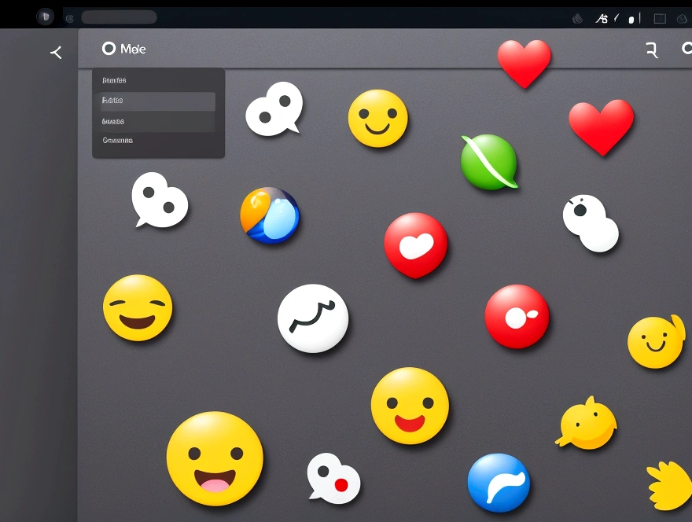Click the droplet icon in top bar
This screenshot has width=692, height=522.
point(577,19)
